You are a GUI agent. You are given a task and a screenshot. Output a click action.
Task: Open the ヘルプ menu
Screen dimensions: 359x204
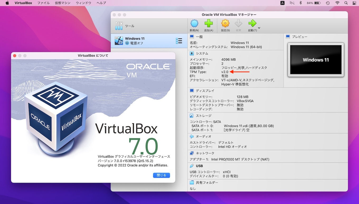101,3
